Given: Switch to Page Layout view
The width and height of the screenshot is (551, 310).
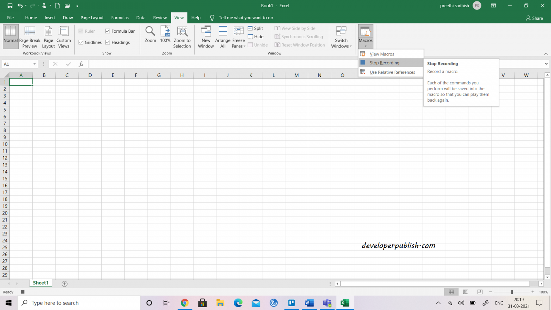Looking at the screenshot, I should click(48, 36).
